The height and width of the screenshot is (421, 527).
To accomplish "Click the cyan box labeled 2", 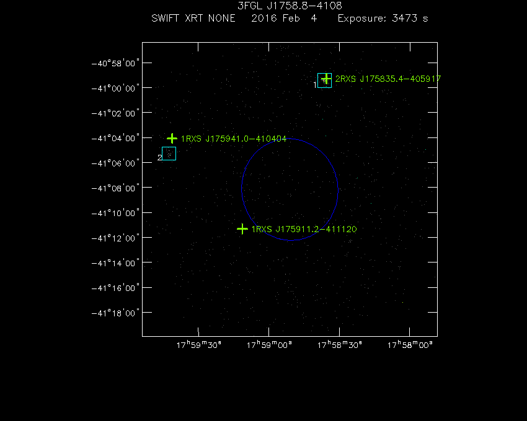I will pos(169,154).
